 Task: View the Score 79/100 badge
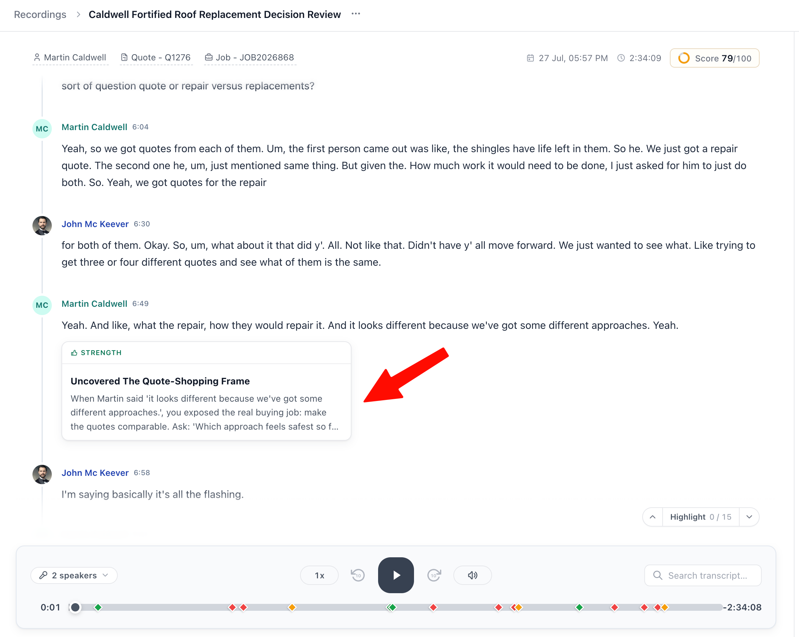(x=714, y=58)
